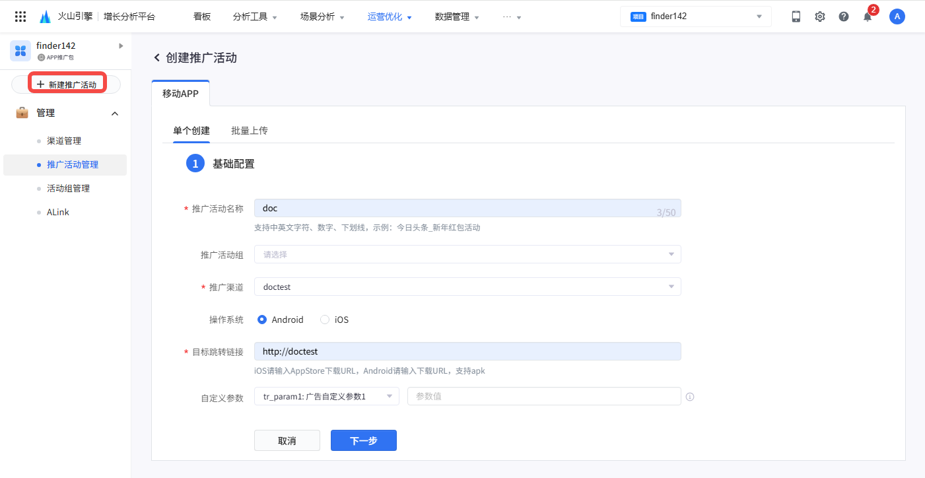The image size is (925, 478).
Task: Click the info icon next to 参数值 field
Action: 690,397
